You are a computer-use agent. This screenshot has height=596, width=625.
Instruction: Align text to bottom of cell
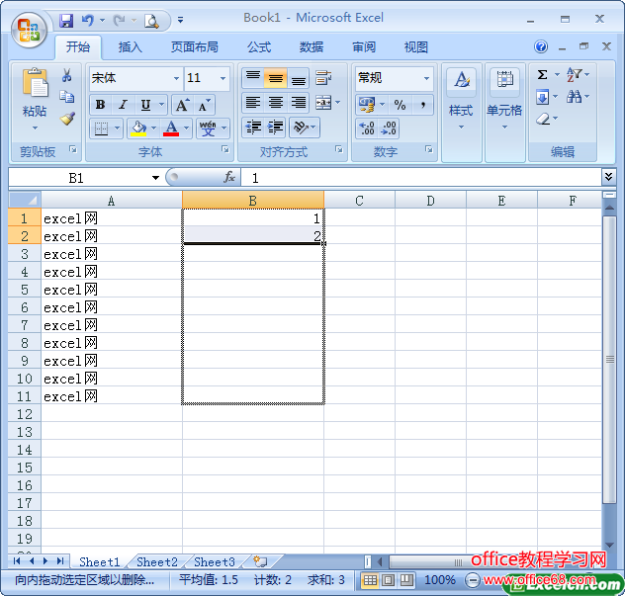(x=298, y=77)
